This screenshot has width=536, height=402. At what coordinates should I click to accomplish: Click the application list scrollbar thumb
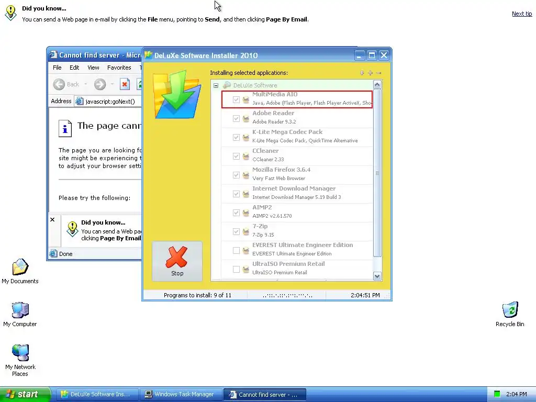pyautogui.click(x=377, y=173)
